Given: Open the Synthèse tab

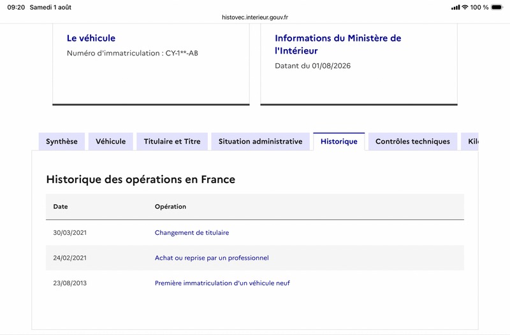Looking at the screenshot, I should point(62,141).
